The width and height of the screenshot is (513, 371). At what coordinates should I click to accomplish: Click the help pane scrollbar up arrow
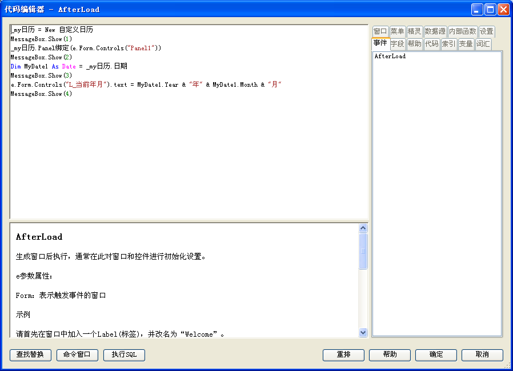click(363, 228)
